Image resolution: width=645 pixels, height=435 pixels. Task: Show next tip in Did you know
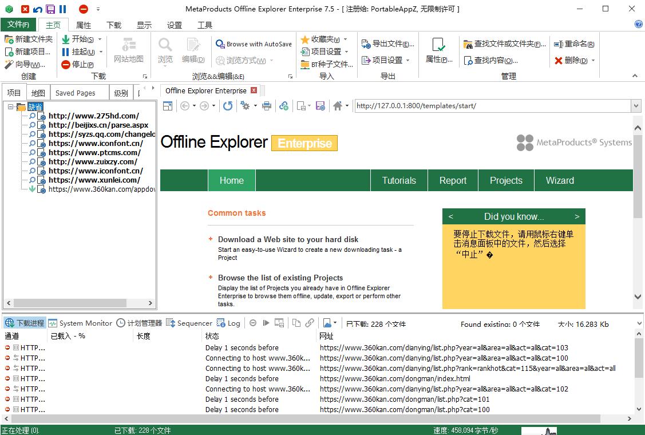point(577,216)
